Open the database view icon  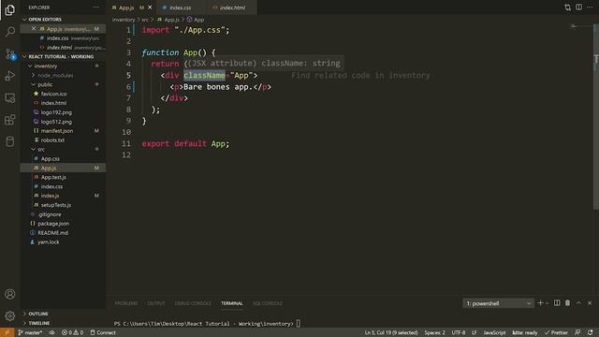pos(10,141)
